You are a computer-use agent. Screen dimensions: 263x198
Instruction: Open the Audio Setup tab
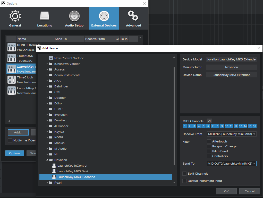[x=74, y=18]
